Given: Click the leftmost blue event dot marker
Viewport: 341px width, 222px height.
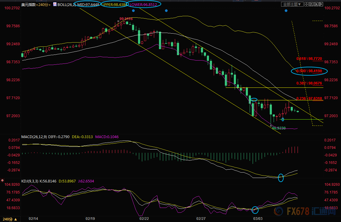Looking at the screenshot, I should click(133, 11).
